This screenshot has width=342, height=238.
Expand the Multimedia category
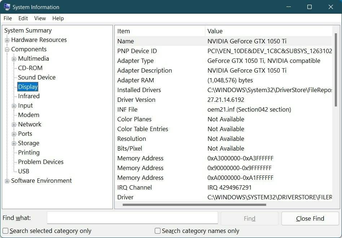[x=13, y=59]
